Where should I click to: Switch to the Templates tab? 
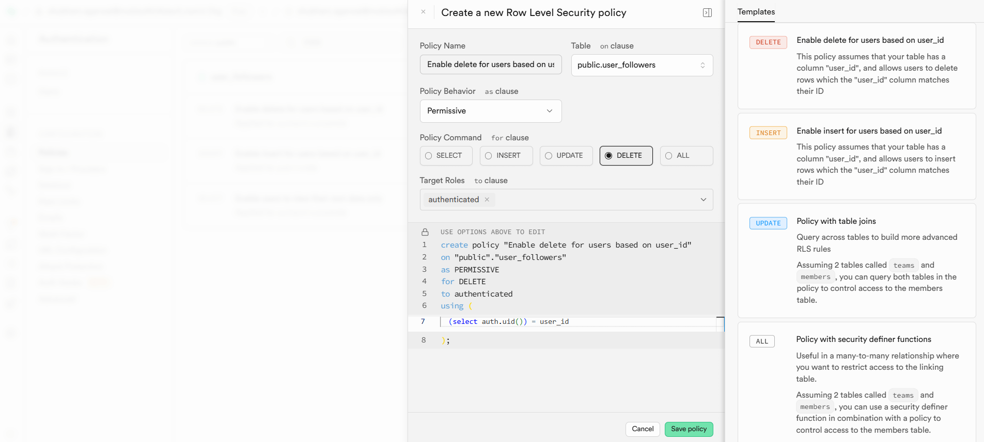756,12
